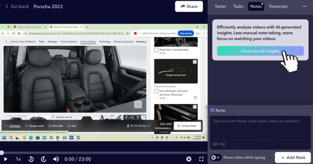Open the All information link
The image size is (313, 164).
[x=163, y=128]
